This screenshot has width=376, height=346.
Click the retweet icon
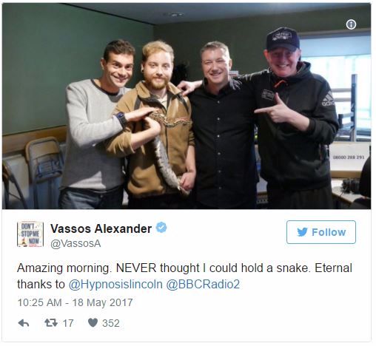(x=51, y=322)
